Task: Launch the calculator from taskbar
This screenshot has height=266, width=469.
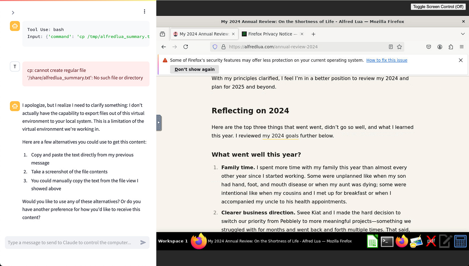Action: click(x=460, y=241)
